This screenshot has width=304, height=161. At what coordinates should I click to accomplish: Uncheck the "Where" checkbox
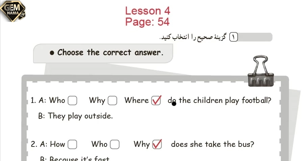(156, 101)
